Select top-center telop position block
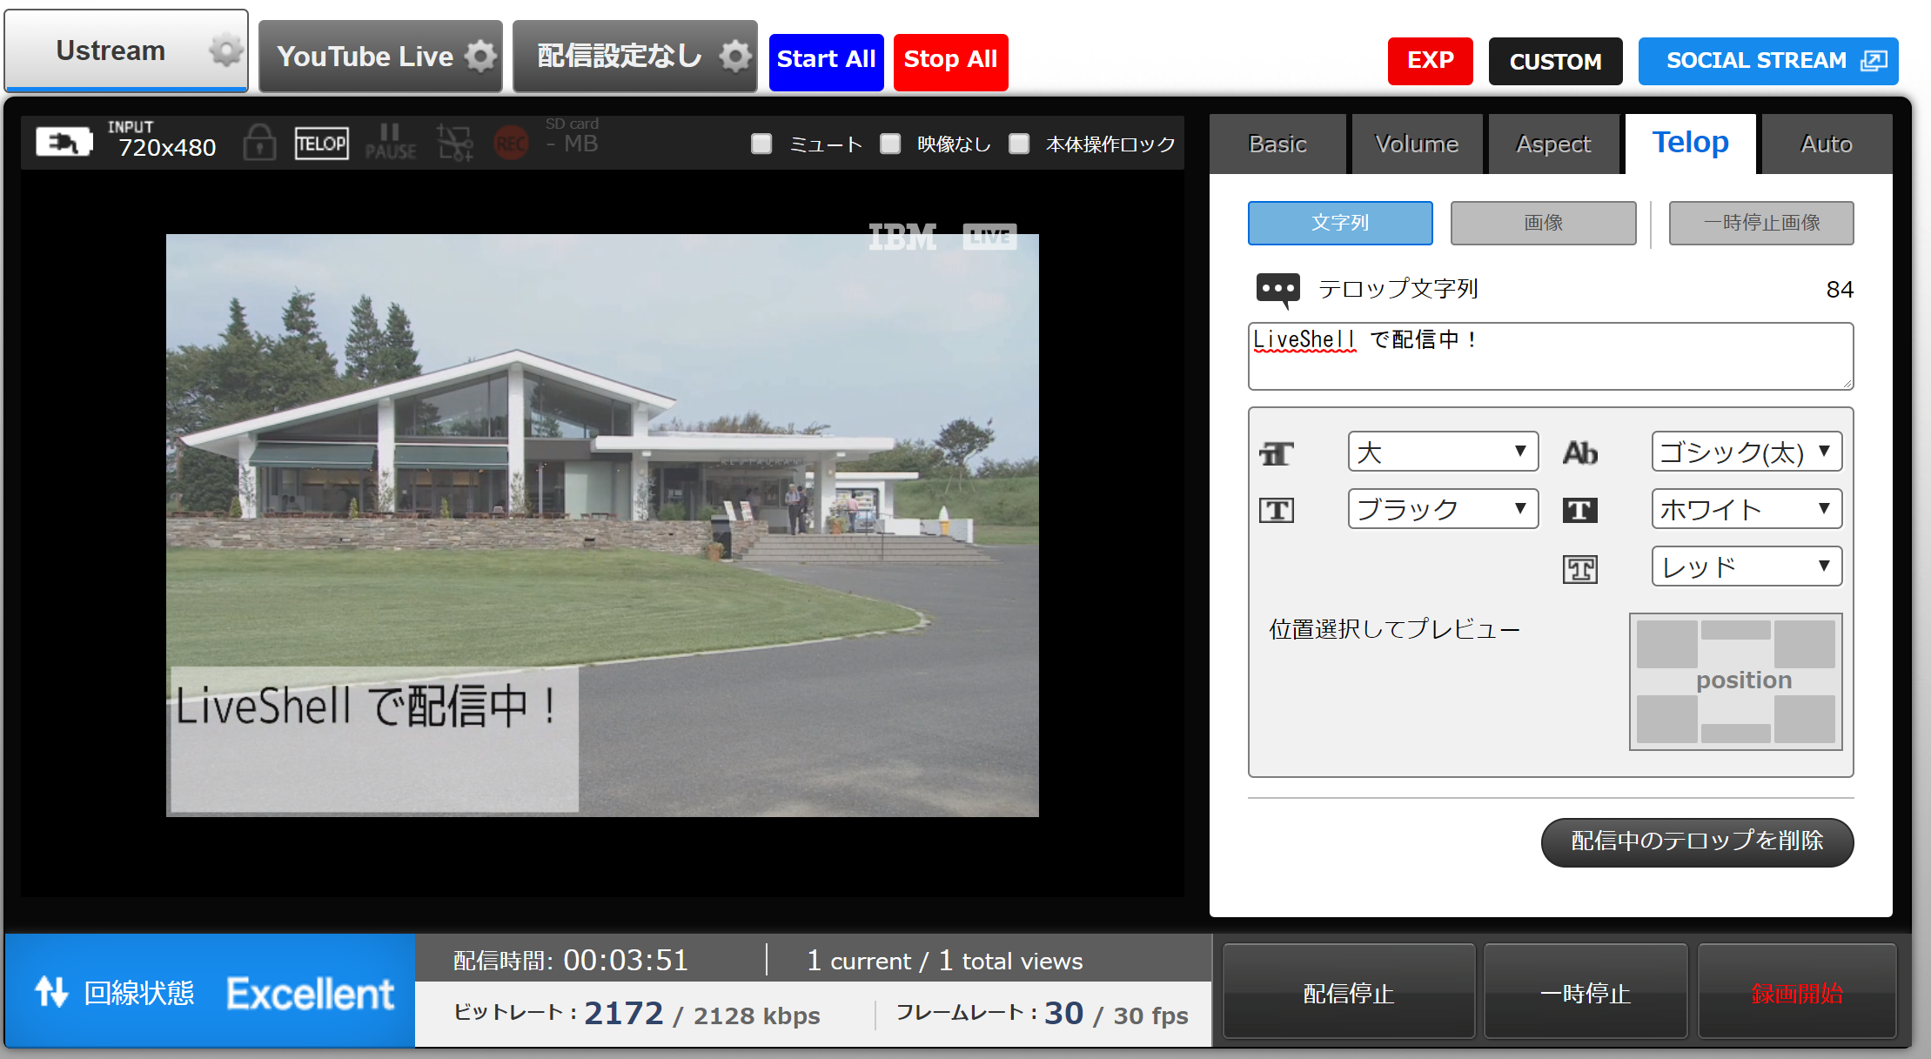The height and width of the screenshot is (1059, 1931). (1735, 630)
